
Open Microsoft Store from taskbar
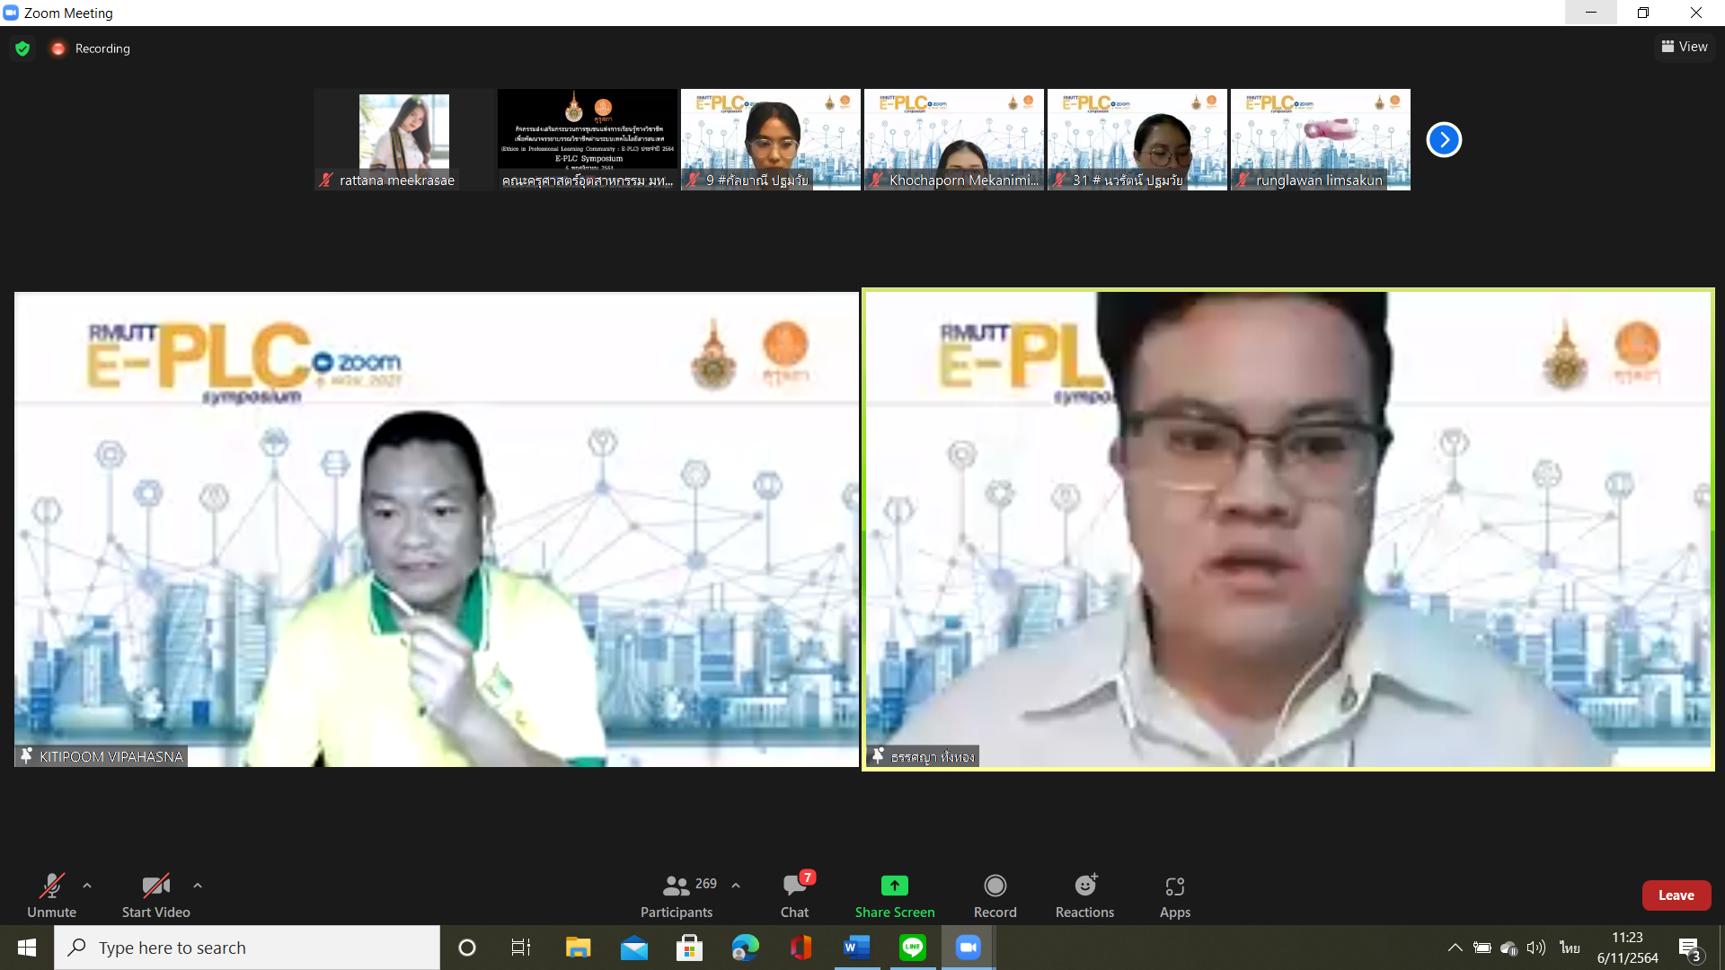pos(689,948)
